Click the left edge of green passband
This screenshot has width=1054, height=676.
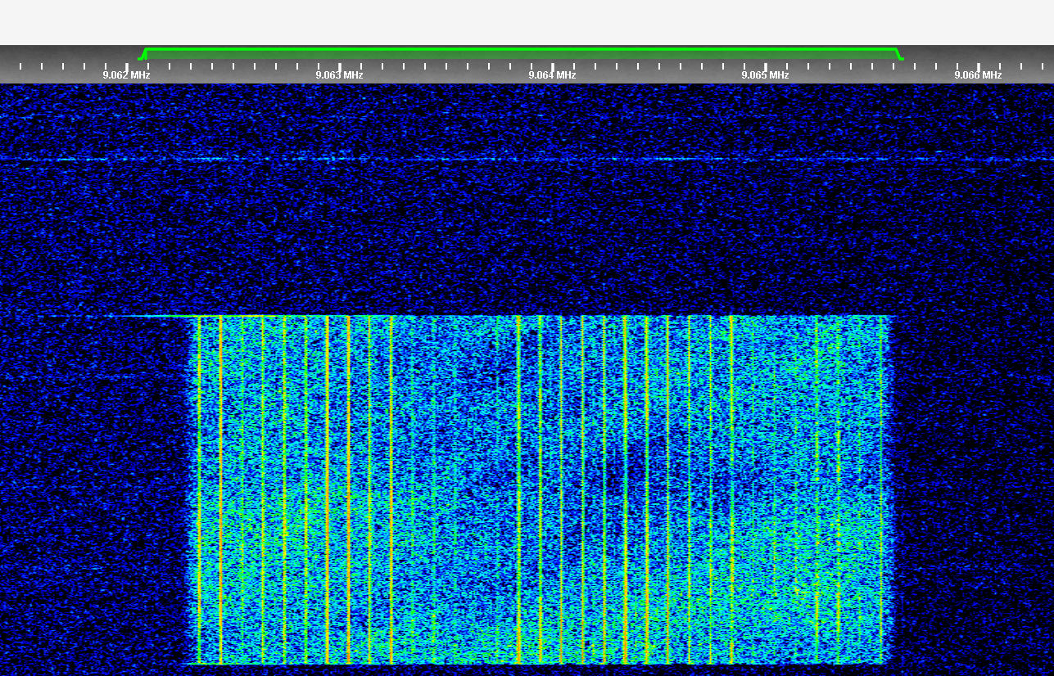[x=142, y=55]
